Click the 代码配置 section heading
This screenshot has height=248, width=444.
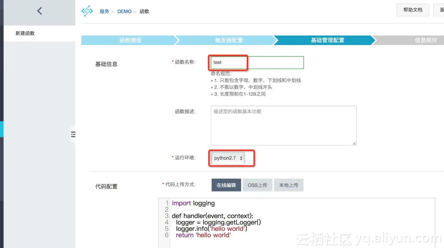tap(106, 186)
